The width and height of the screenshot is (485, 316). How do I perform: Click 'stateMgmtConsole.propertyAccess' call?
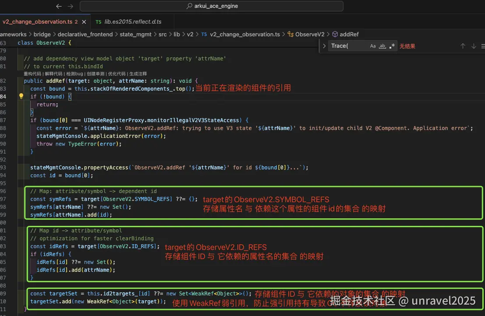[79, 168]
